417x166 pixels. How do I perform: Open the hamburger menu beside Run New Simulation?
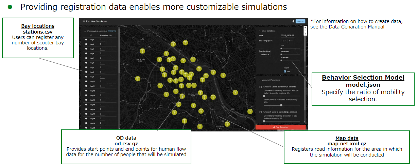[84, 21]
